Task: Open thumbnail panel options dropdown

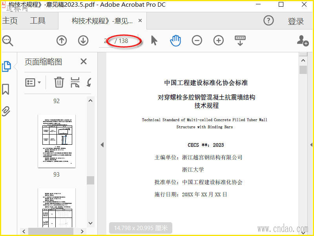Action: point(33,82)
